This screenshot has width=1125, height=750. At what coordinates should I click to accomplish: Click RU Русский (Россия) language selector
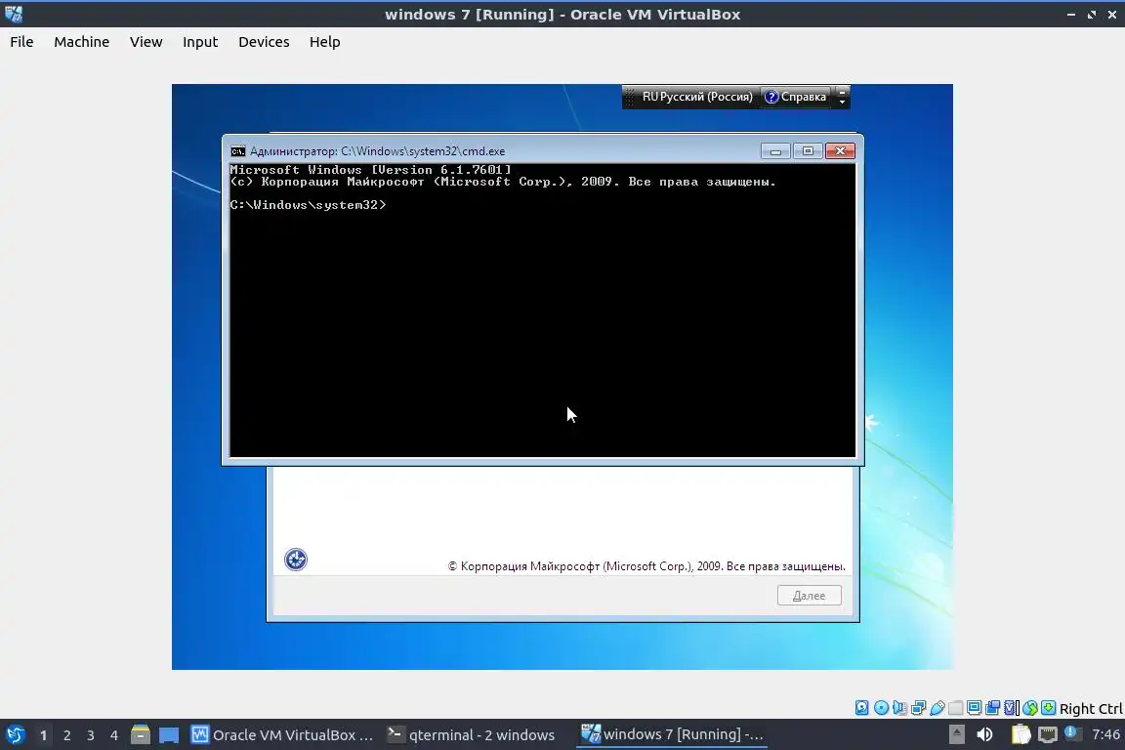point(696,97)
